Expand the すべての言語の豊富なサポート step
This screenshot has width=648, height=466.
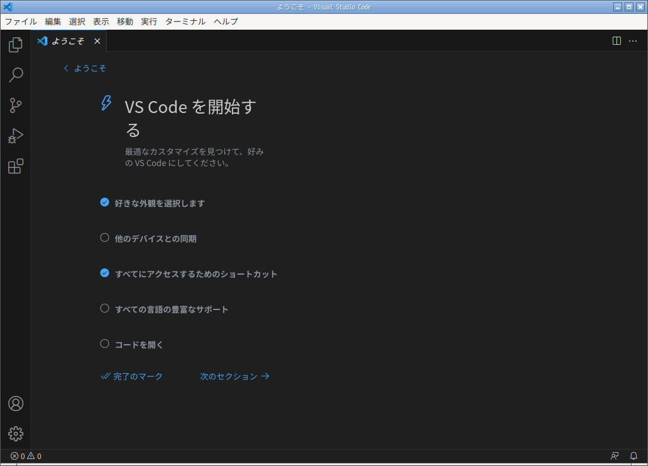[x=172, y=309]
